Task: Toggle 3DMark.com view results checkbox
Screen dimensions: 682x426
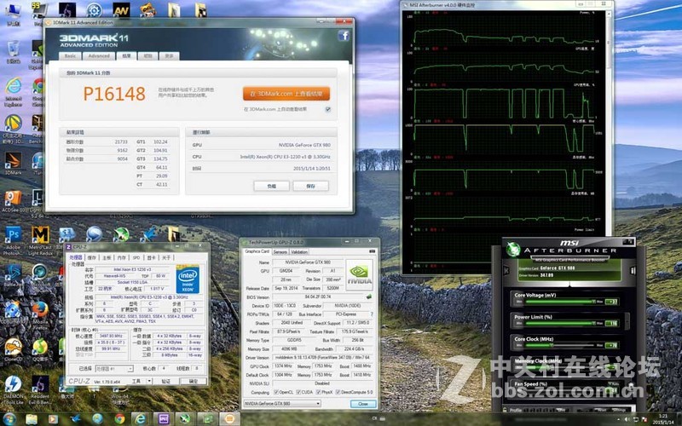Action: point(327,110)
